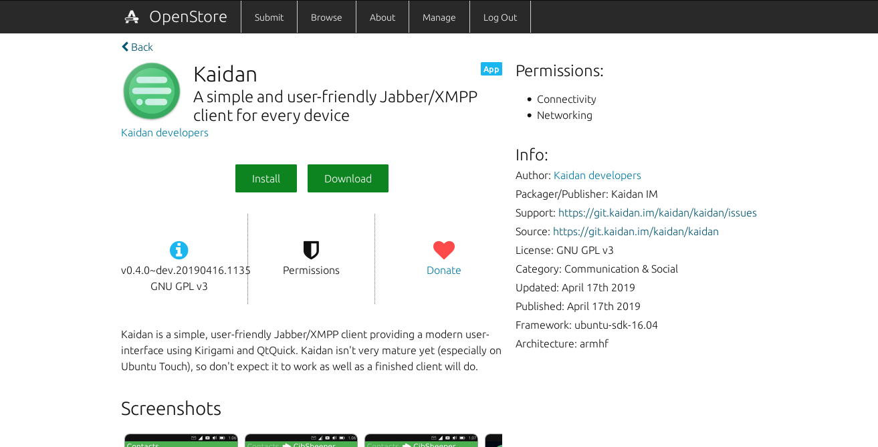Open Author Kaidan developers link in Info
The width and height of the screenshot is (878, 447).
pyautogui.click(x=597, y=175)
